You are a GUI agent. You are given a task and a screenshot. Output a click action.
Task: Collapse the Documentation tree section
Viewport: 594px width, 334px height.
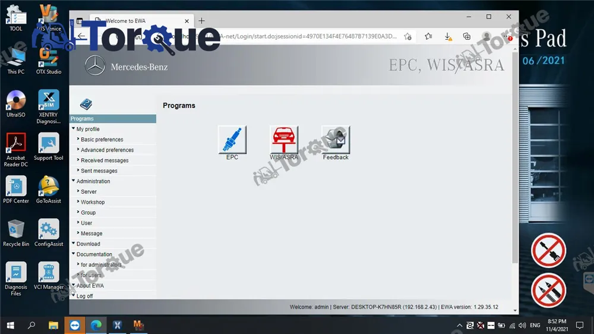(74, 254)
